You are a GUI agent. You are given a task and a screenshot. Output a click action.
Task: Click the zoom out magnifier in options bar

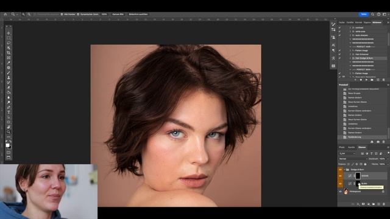click(29, 15)
